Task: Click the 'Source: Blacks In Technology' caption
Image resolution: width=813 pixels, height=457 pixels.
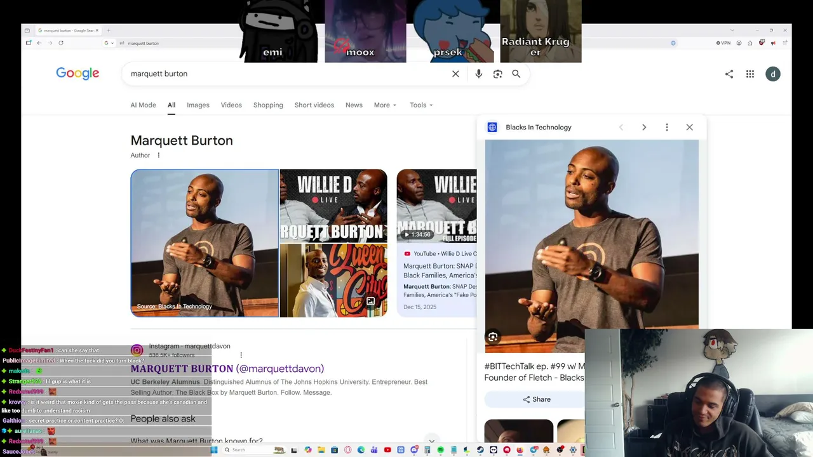Action: [174, 307]
